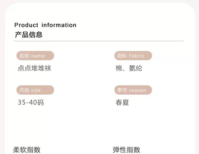Click the Chinese text 季节 in pink badge

point(122,90)
